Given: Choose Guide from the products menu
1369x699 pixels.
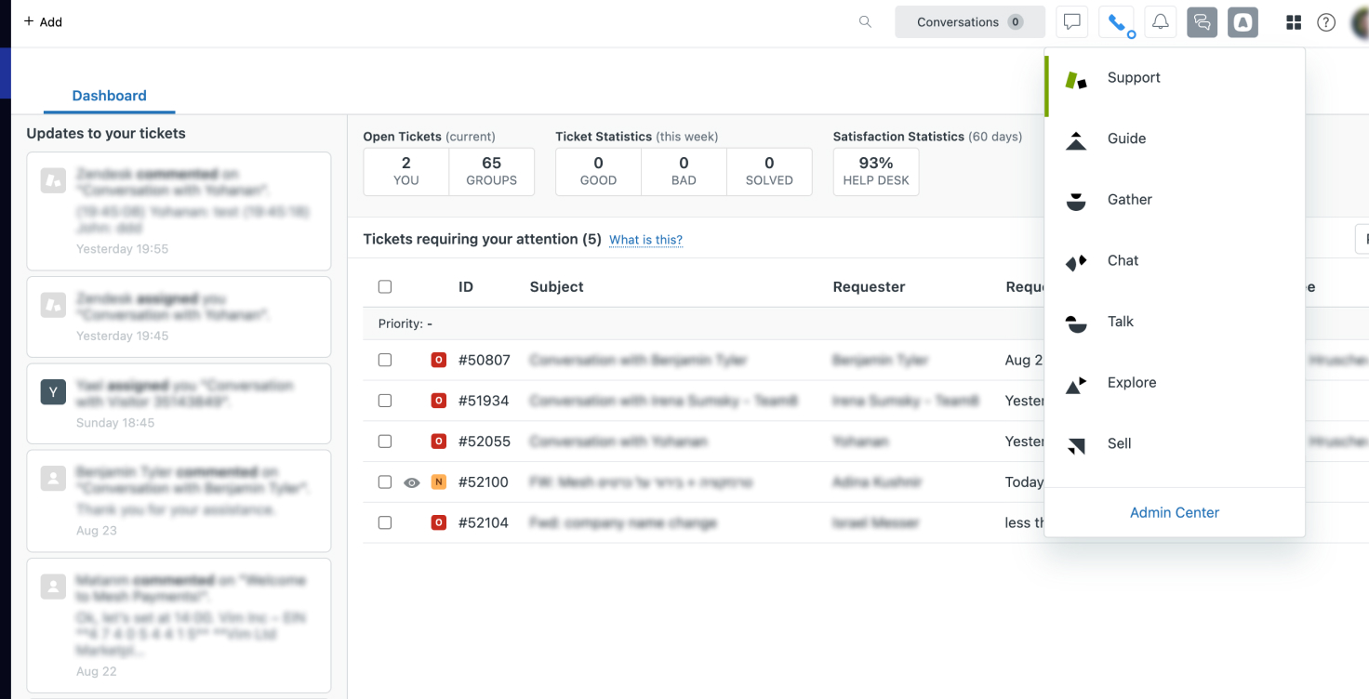Looking at the screenshot, I should coord(1126,138).
